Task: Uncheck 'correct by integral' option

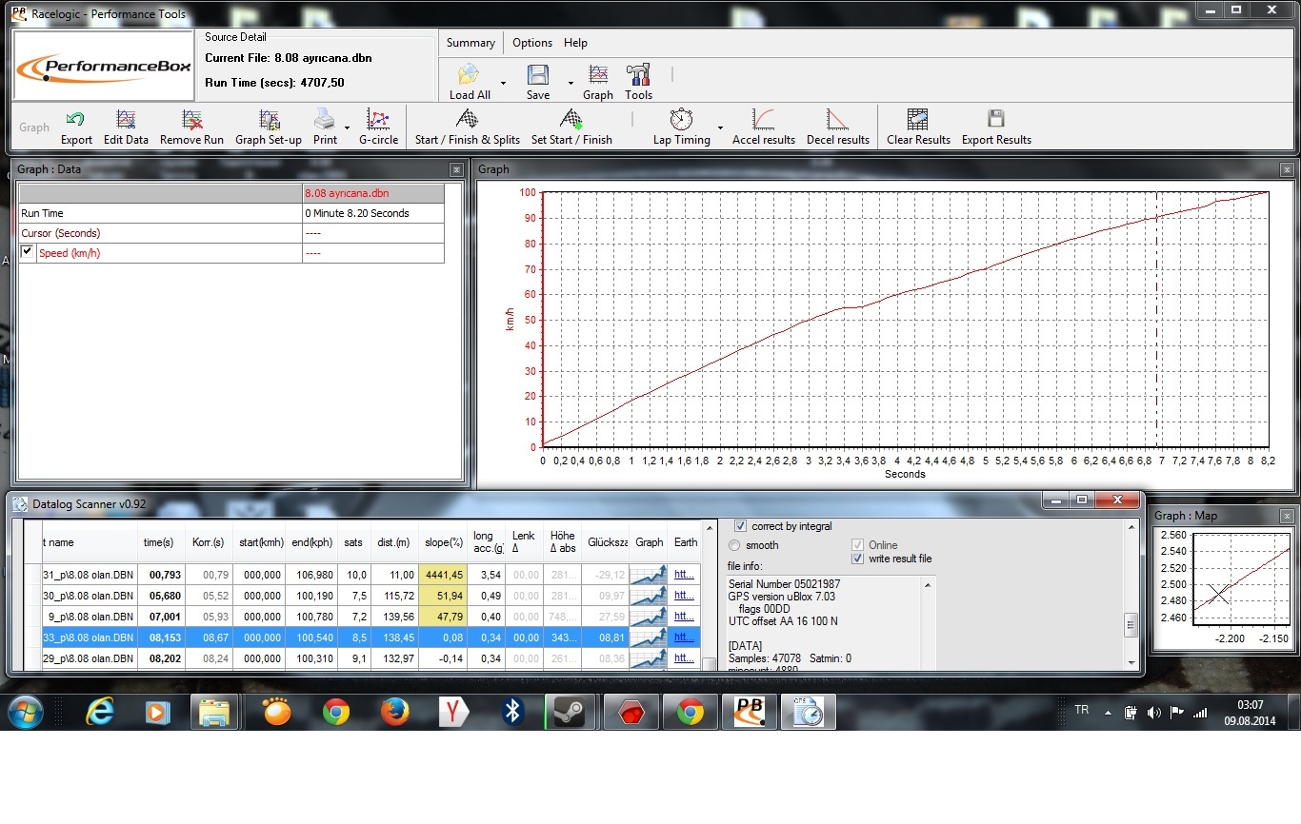Action: coord(740,526)
